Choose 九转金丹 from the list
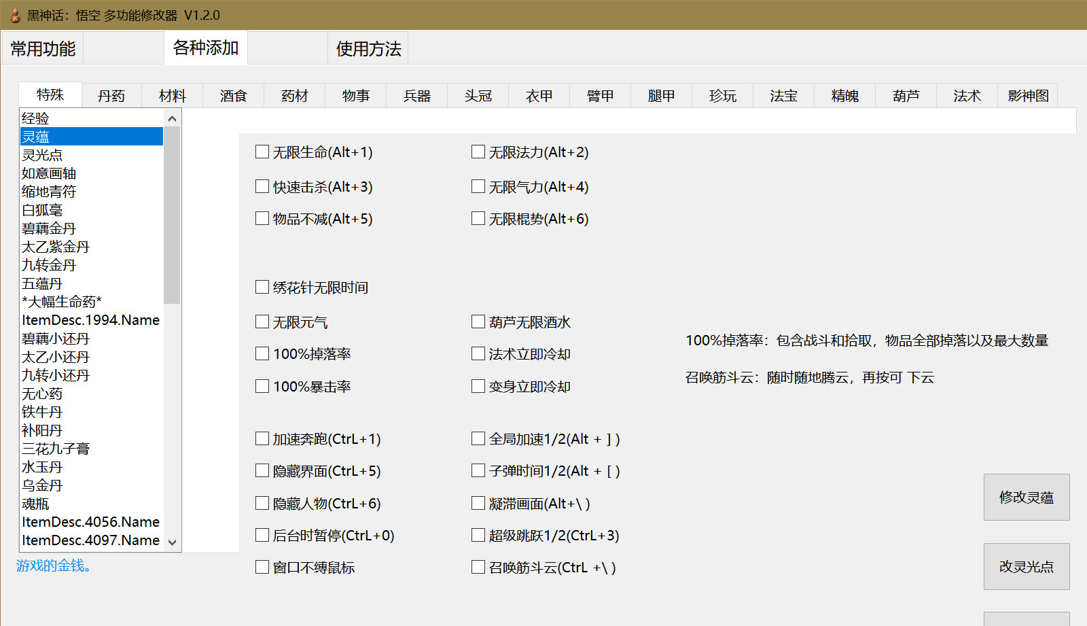Screen dimensions: 1087x626 pyautogui.click(x=92, y=265)
